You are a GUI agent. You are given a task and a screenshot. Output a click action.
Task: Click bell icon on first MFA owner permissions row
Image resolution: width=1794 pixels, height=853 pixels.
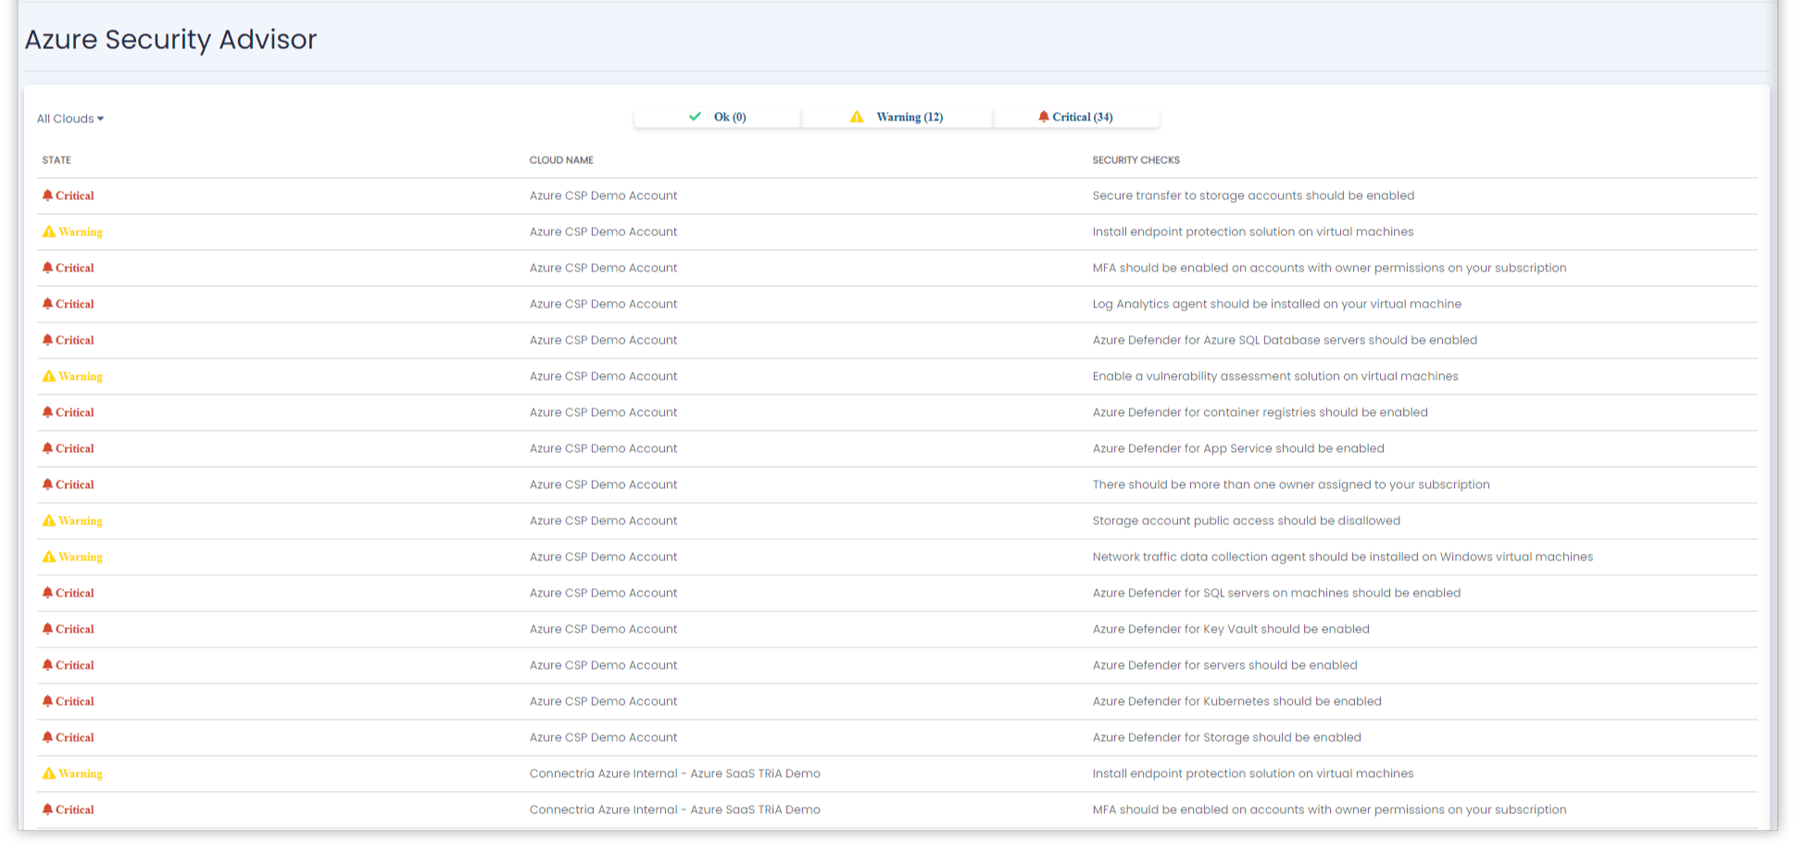tap(47, 268)
